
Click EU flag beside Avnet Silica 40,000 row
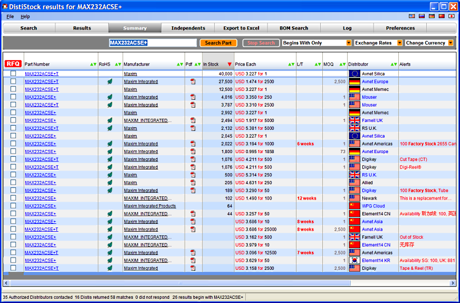pyautogui.click(x=354, y=74)
